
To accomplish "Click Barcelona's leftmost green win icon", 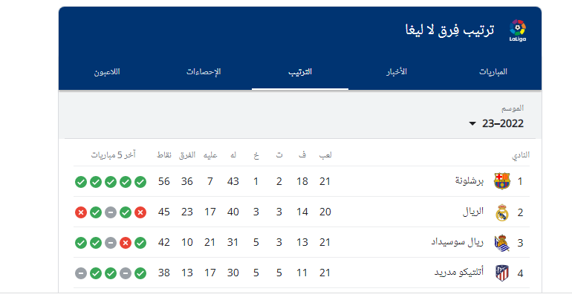I will point(81,181).
